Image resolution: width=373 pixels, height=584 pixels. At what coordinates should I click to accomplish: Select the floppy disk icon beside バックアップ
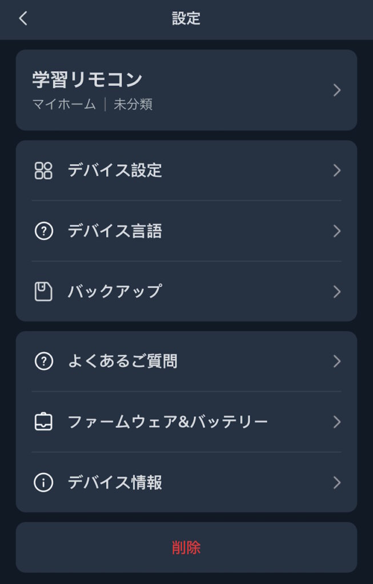pyautogui.click(x=42, y=291)
